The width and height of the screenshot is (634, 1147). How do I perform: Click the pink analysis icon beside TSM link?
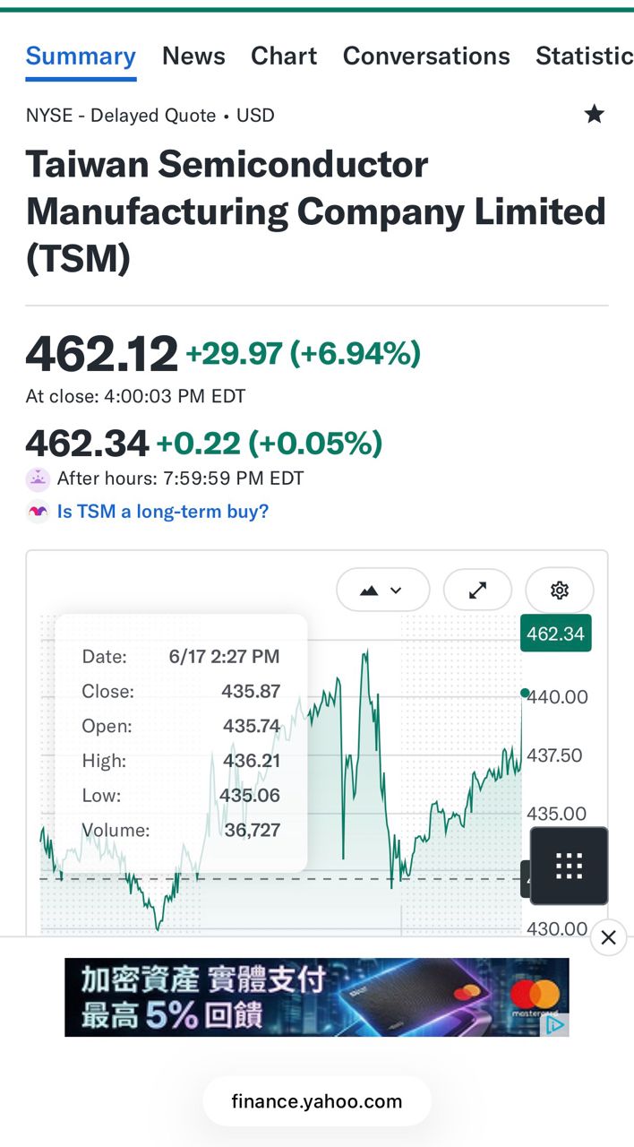point(38,512)
